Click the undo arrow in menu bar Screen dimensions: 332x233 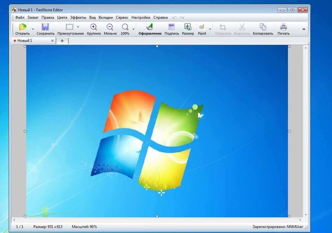coord(175,17)
